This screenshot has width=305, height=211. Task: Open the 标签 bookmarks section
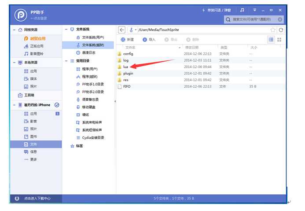coord(77,146)
